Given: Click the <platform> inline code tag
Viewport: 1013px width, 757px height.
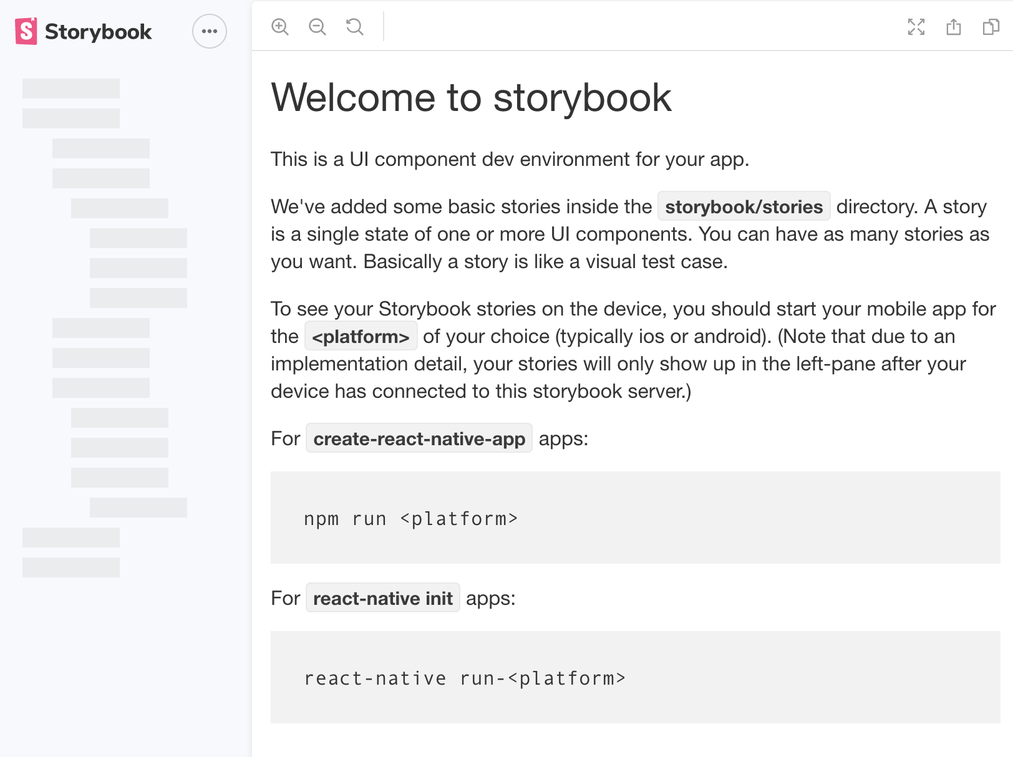Looking at the screenshot, I should (x=361, y=337).
